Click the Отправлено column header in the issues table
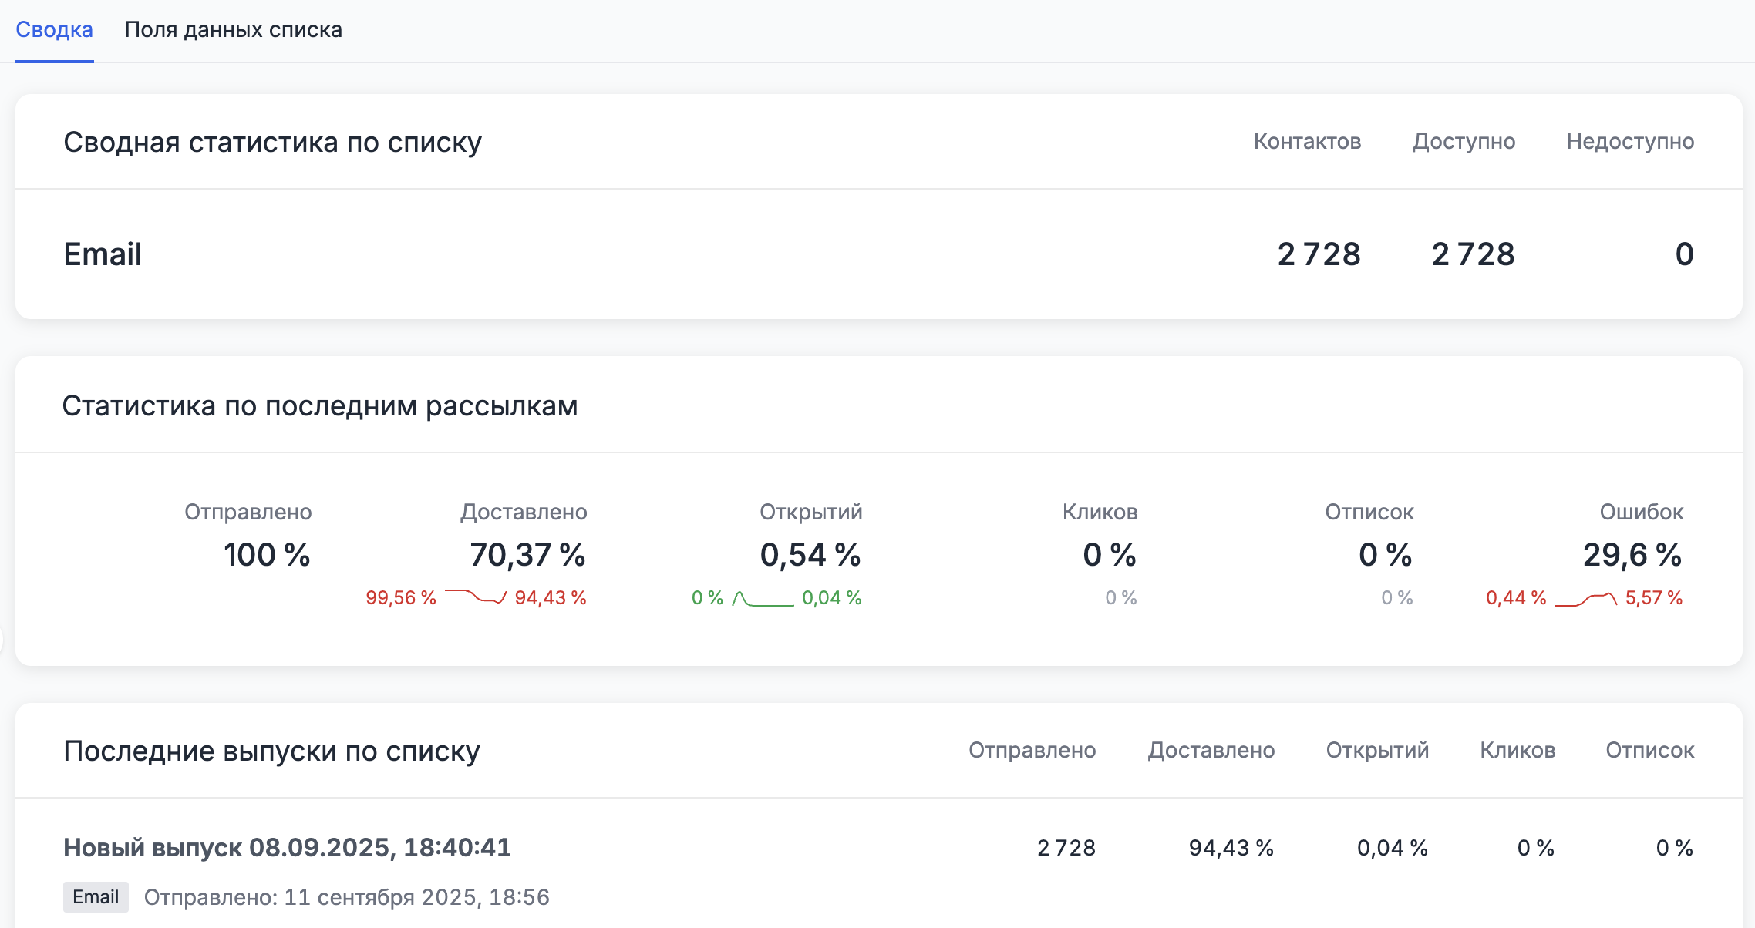This screenshot has width=1755, height=928. click(1032, 751)
